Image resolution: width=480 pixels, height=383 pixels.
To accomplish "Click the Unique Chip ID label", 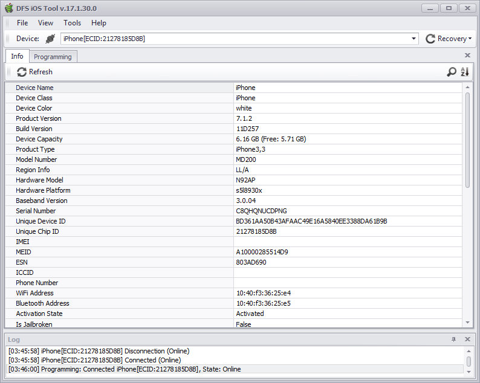I will [37, 231].
